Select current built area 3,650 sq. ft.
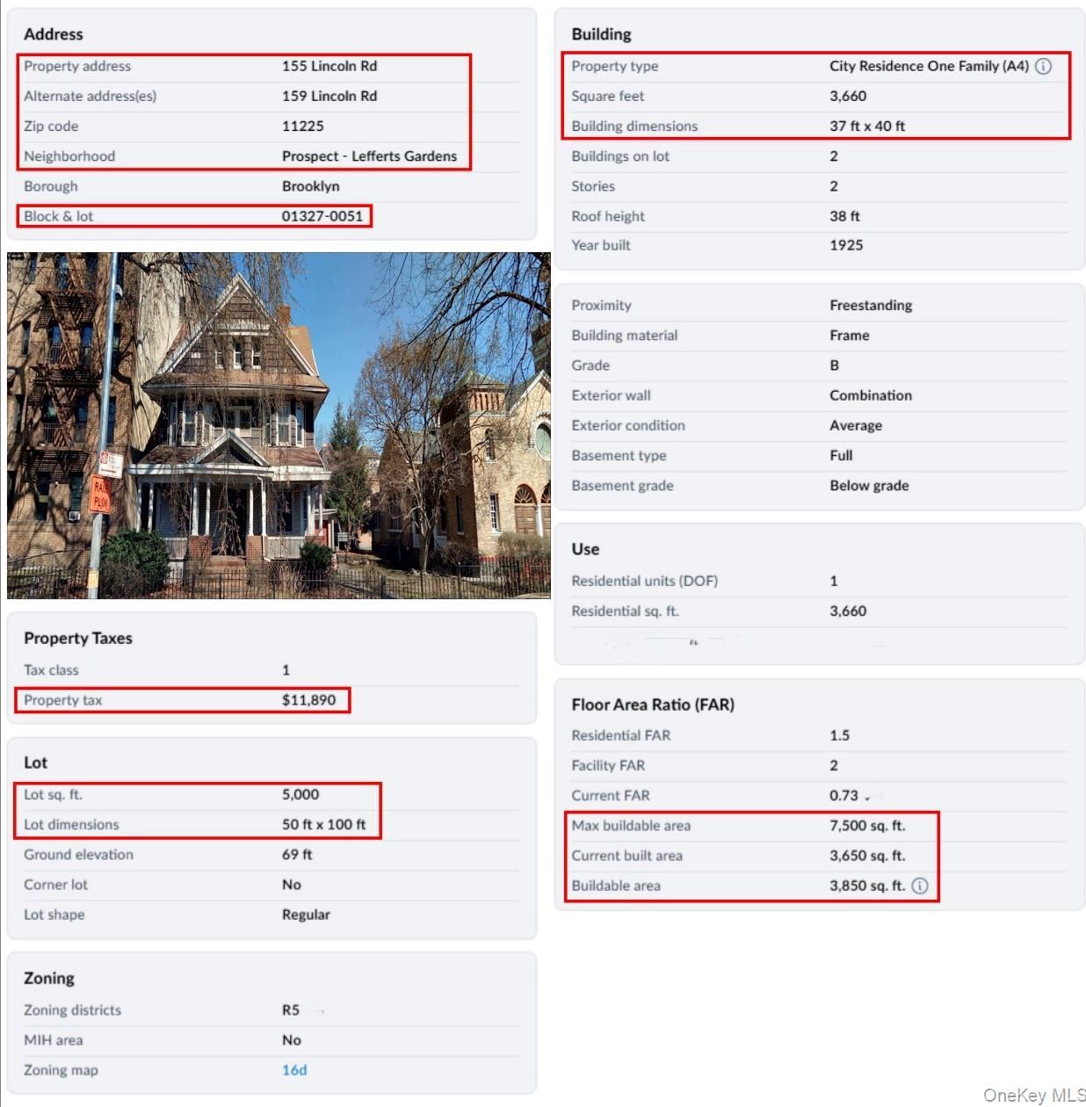The image size is (1086, 1107). [x=867, y=856]
